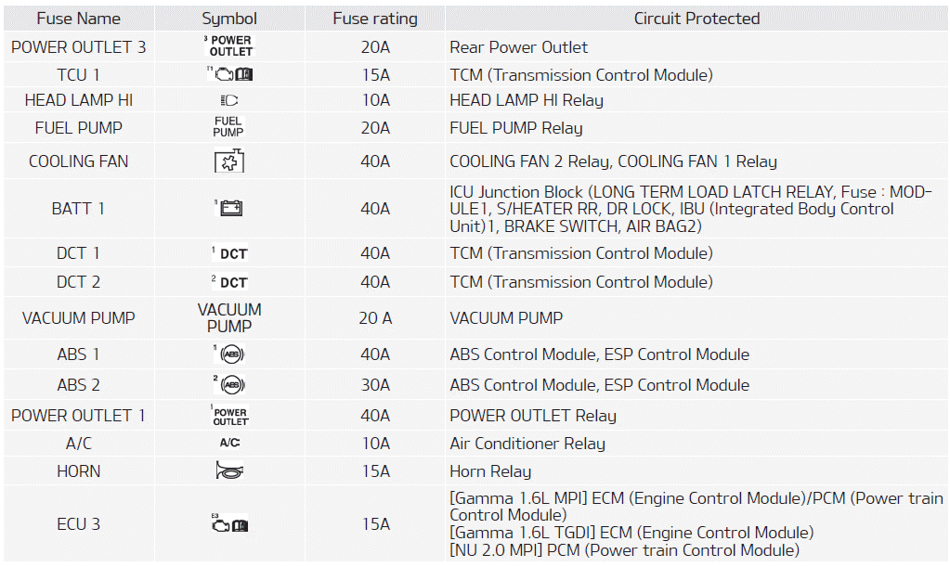
Task: Click the DCT 1 symbol
Action: (x=231, y=253)
